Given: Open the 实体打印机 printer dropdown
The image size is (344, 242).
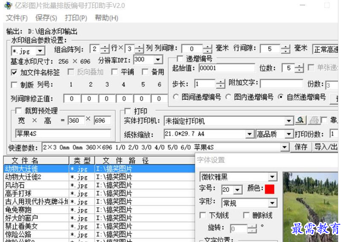Looking at the screenshot, I should click(x=289, y=121).
